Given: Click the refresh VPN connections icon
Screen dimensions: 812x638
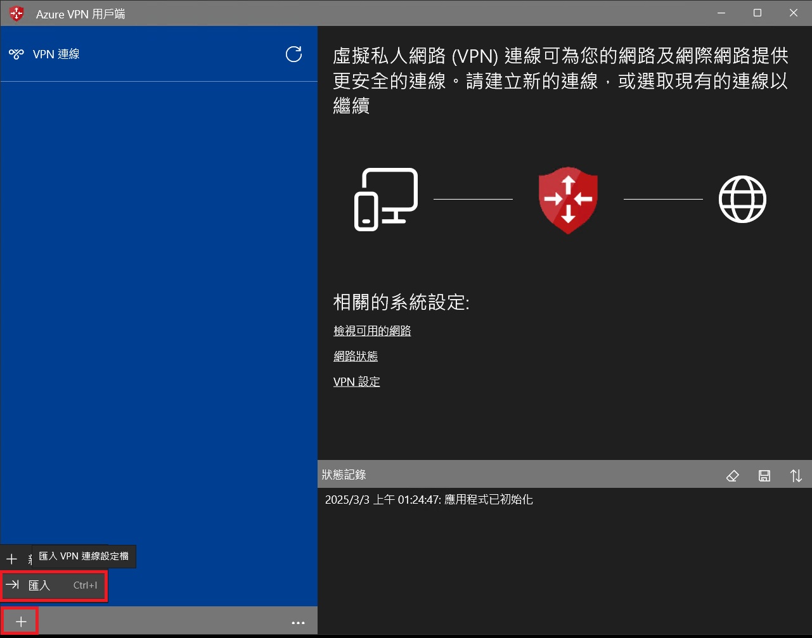Looking at the screenshot, I should (293, 54).
